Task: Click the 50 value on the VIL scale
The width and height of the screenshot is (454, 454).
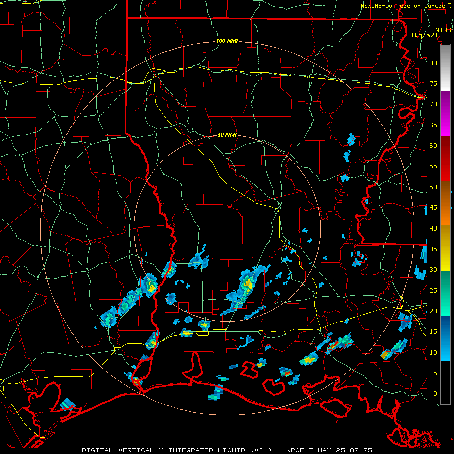Action: (x=433, y=187)
